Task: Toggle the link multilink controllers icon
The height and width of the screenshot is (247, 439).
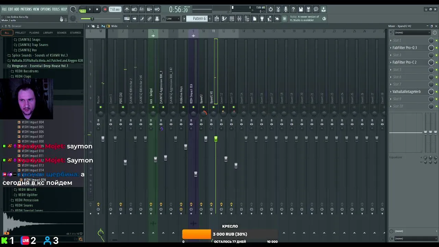Action: click(x=150, y=19)
